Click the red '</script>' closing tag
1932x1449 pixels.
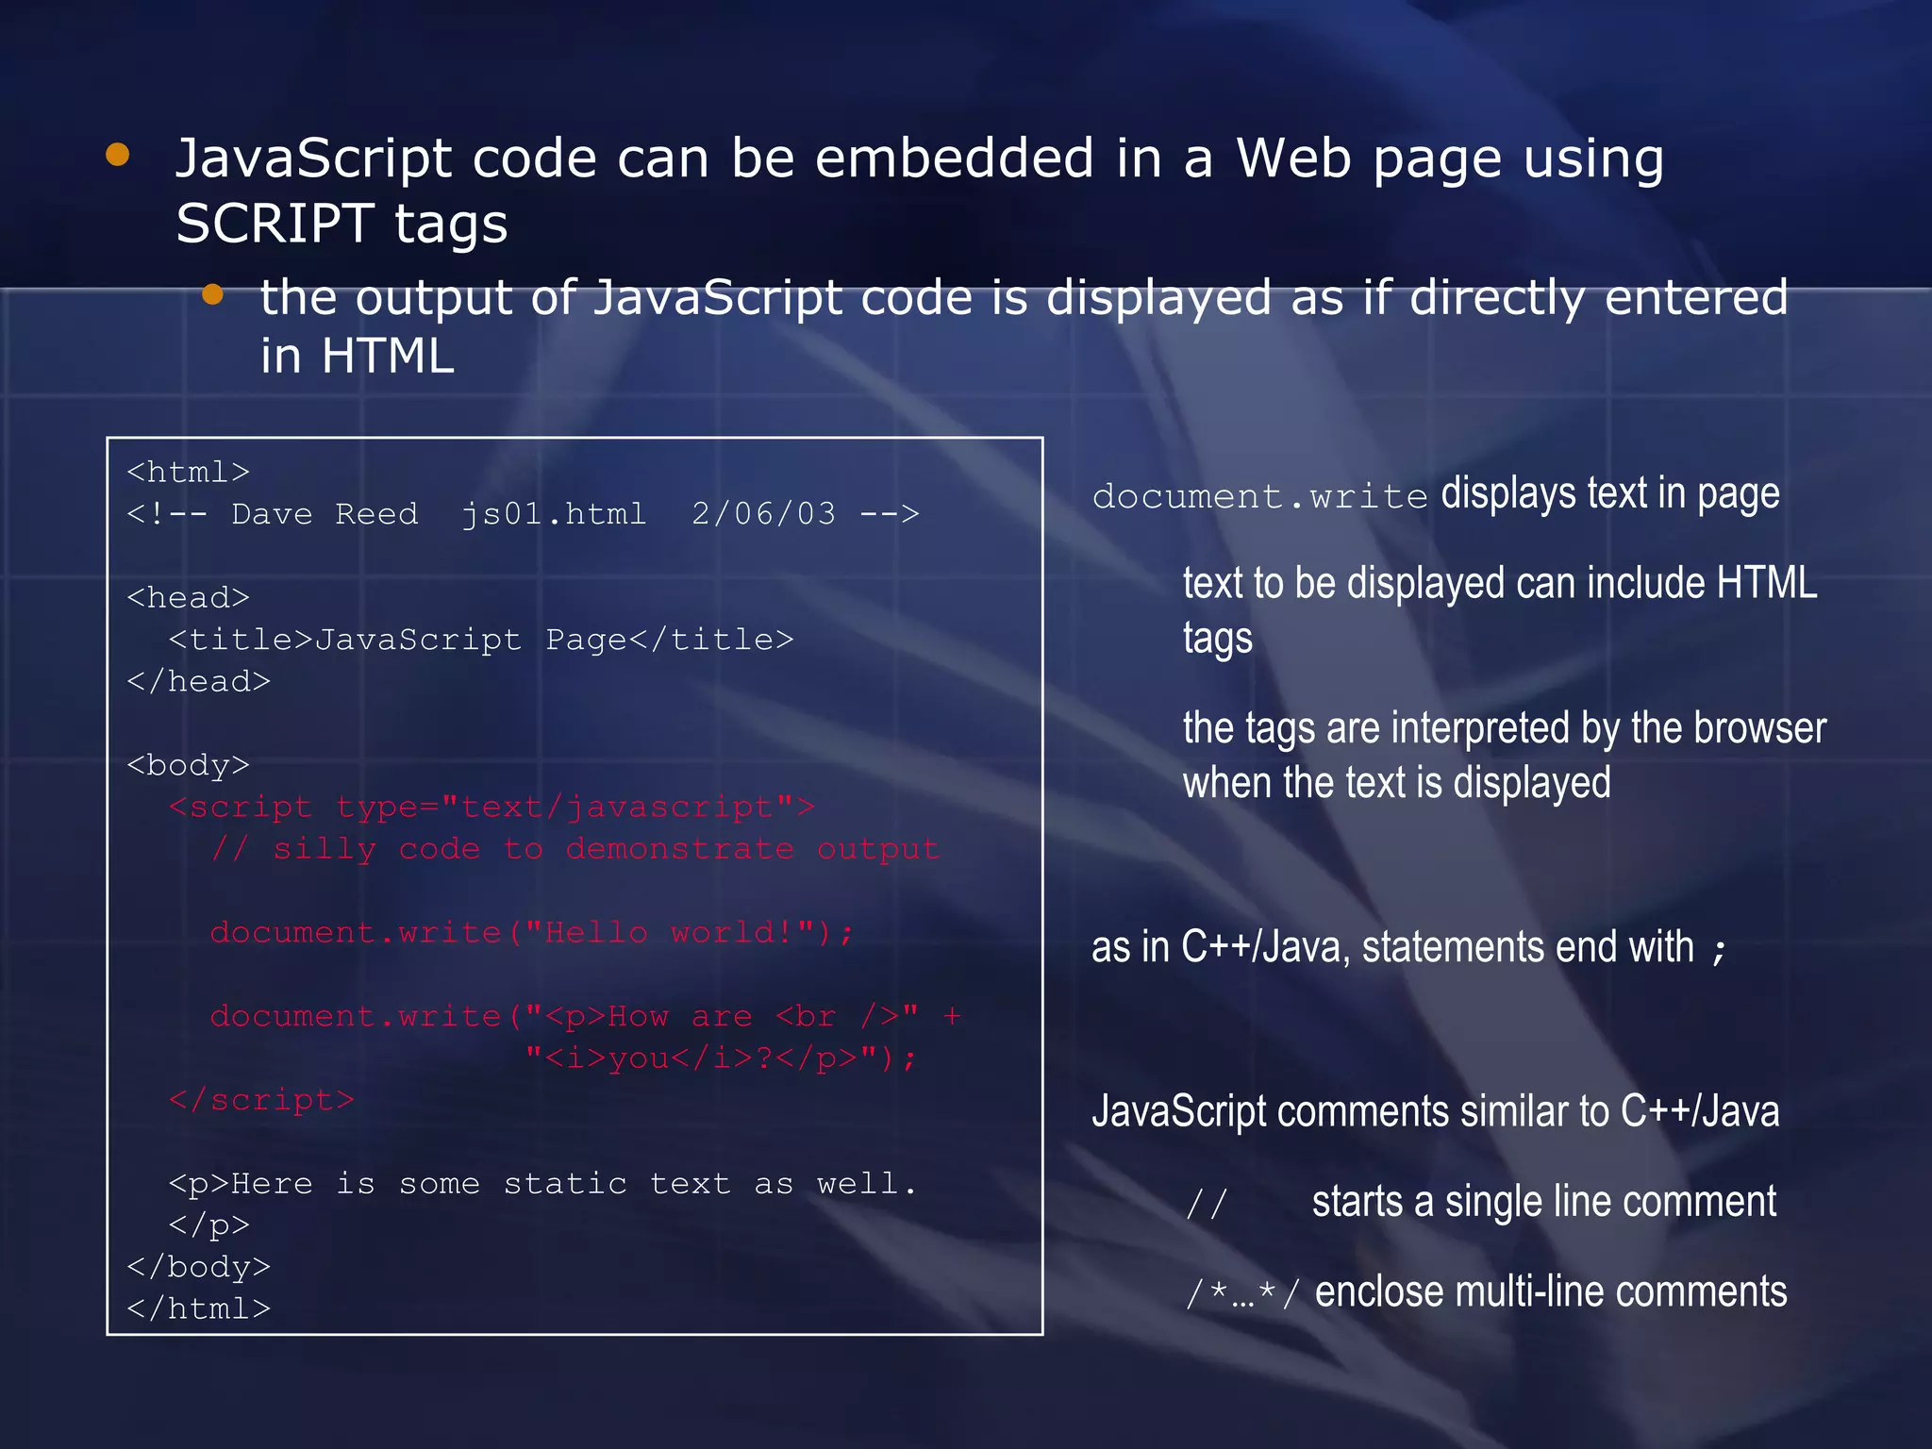[x=261, y=1100]
